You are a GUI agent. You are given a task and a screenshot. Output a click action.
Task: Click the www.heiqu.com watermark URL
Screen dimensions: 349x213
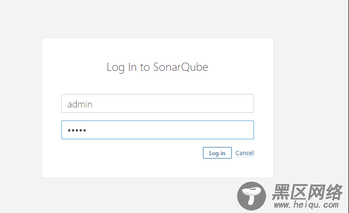(306, 204)
